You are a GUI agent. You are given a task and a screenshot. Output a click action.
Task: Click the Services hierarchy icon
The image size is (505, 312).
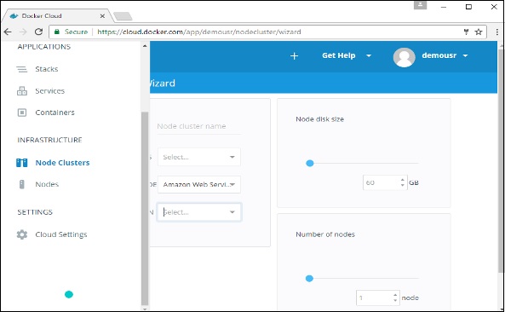click(22, 91)
